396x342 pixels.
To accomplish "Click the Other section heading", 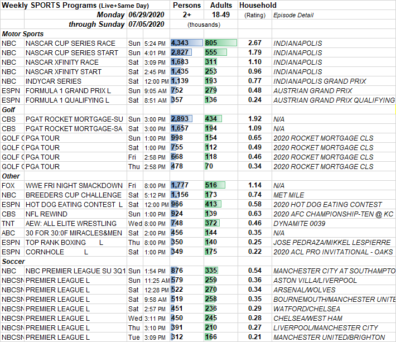I will coord(11,176).
